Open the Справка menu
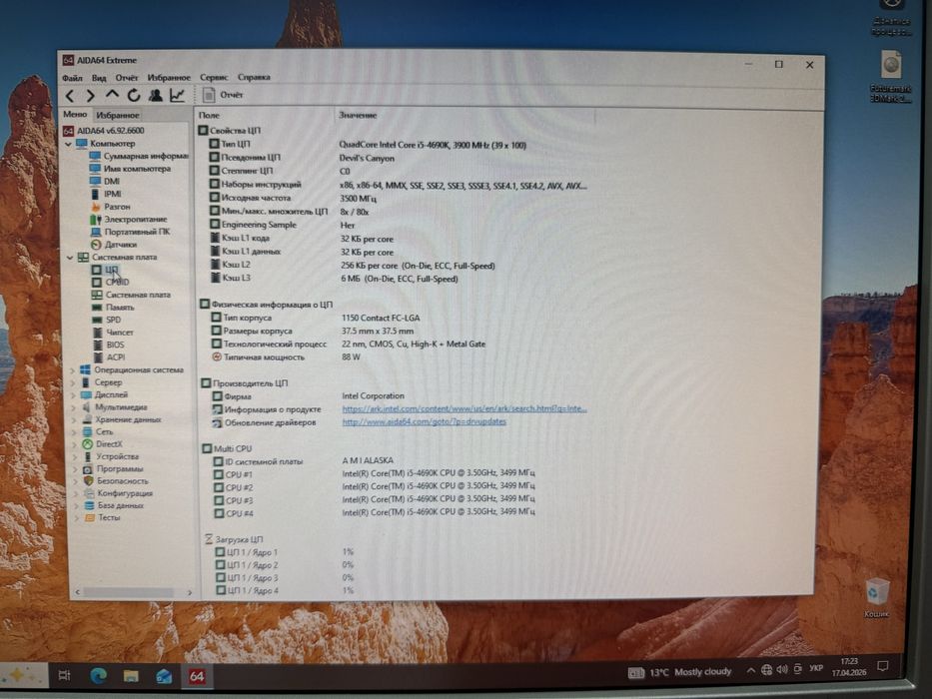Viewport: 932px width, 699px height. (254, 77)
